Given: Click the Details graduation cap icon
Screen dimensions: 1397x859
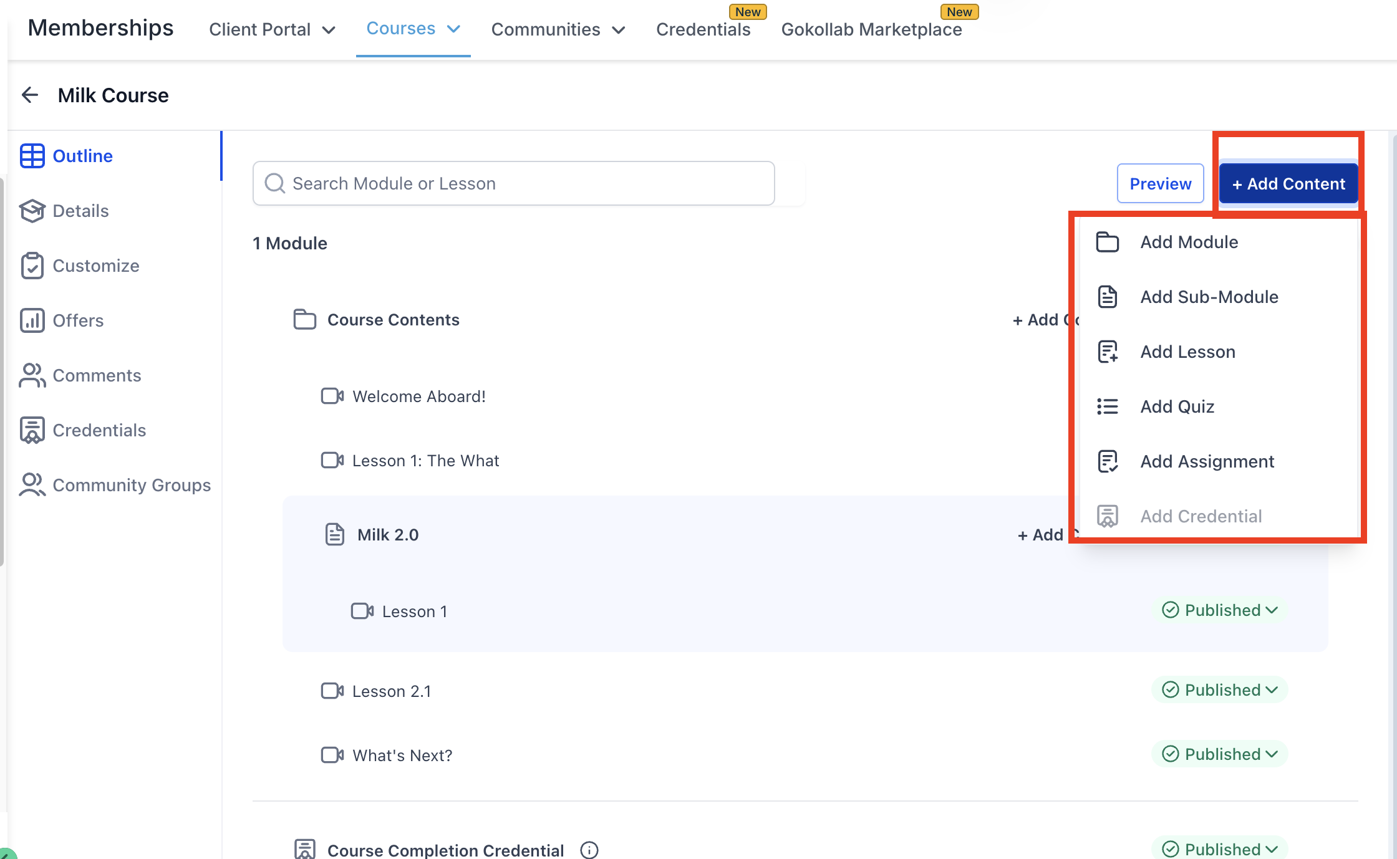Looking at the screenshot, I should (32, 211).
